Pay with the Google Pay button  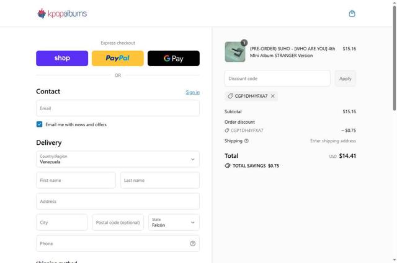pyautogui.click(x=174, y=58)
